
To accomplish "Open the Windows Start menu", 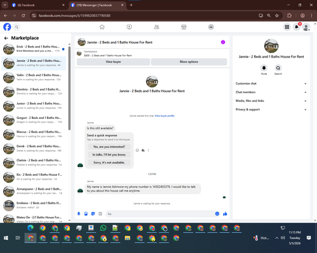I will coord(6,238).
